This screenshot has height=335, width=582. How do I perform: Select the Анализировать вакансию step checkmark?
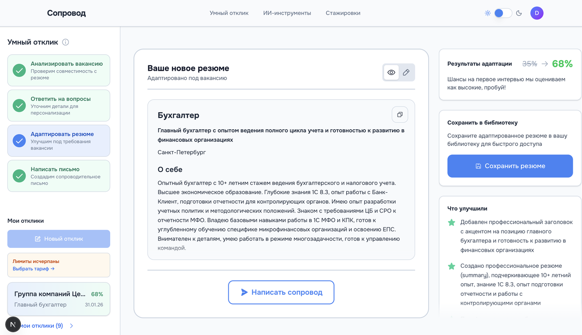(19, 71)
